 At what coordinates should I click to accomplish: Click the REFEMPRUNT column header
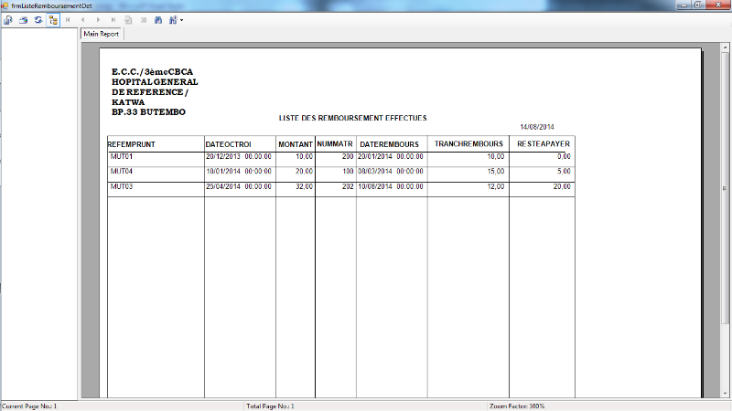(x=131, y=144)
